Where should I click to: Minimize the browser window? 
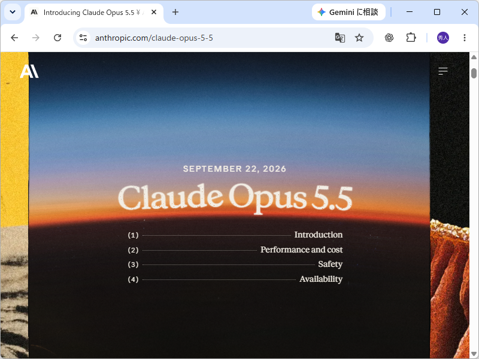click(410, 12)
